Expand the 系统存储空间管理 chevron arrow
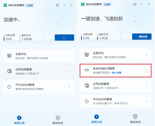Viewport: 155px width, 126px height. [x=146, y=70]
